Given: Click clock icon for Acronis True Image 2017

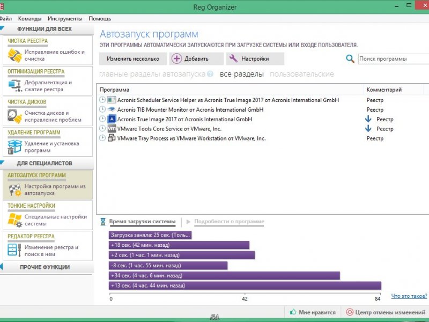Looking at the screenshot, I should 102,119.
